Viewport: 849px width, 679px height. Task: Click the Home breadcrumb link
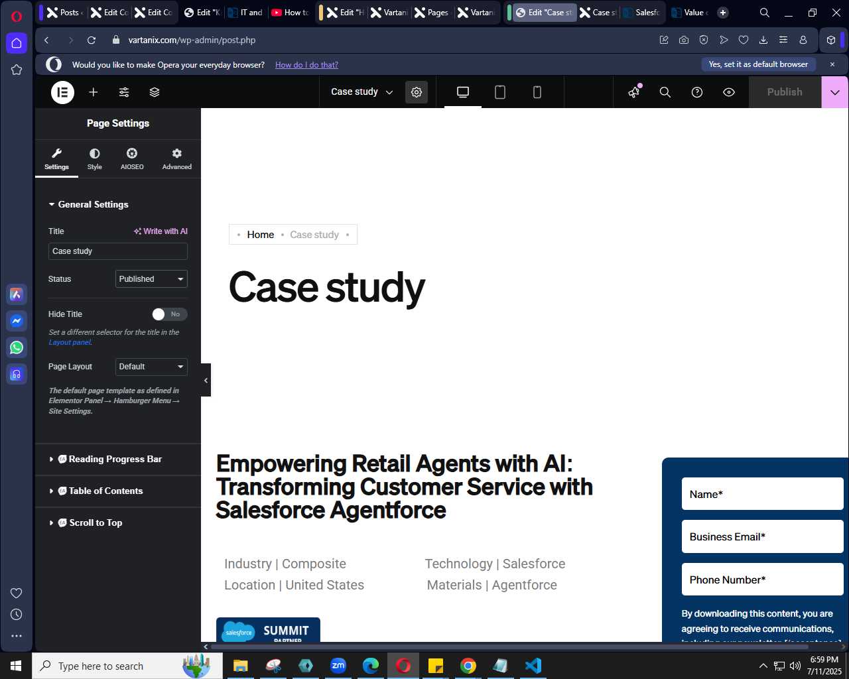261,235
